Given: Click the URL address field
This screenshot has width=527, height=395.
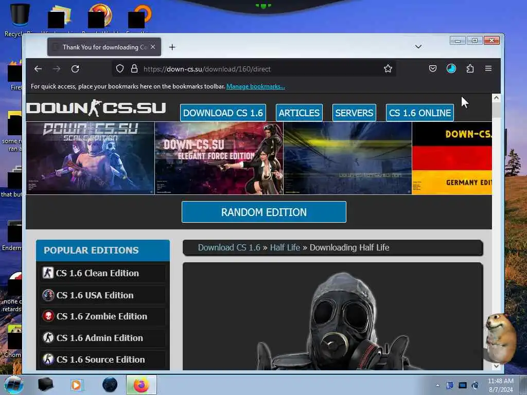Looking at the screenshot, I should [254, 69].
